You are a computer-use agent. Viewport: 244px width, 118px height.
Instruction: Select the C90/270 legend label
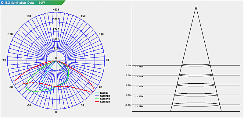click(105, 102)
